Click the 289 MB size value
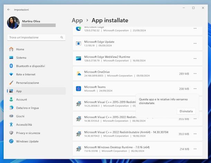This screenshot has height=163, width=211. (184, 74)
